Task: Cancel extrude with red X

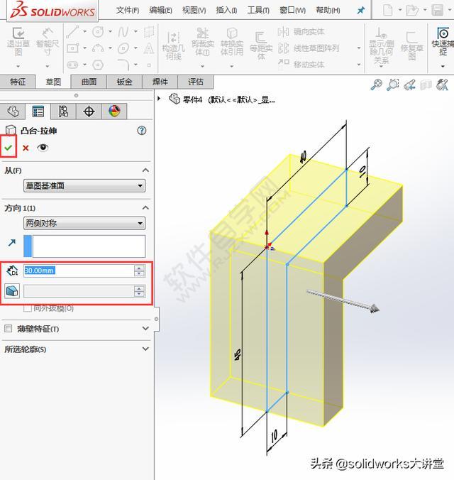Action: click(26, 148)
